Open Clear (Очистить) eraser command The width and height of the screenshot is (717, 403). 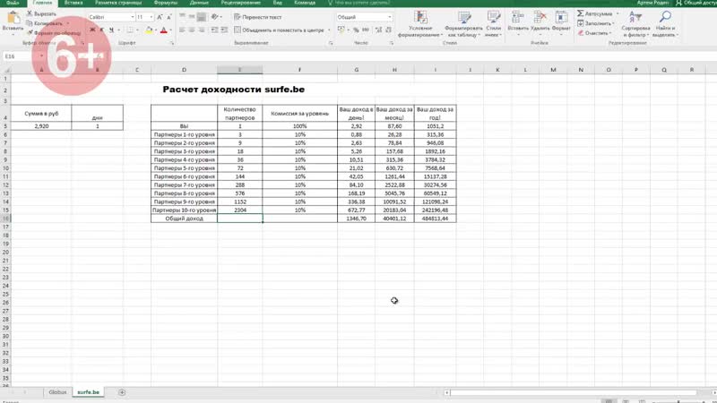pos(594,33)
